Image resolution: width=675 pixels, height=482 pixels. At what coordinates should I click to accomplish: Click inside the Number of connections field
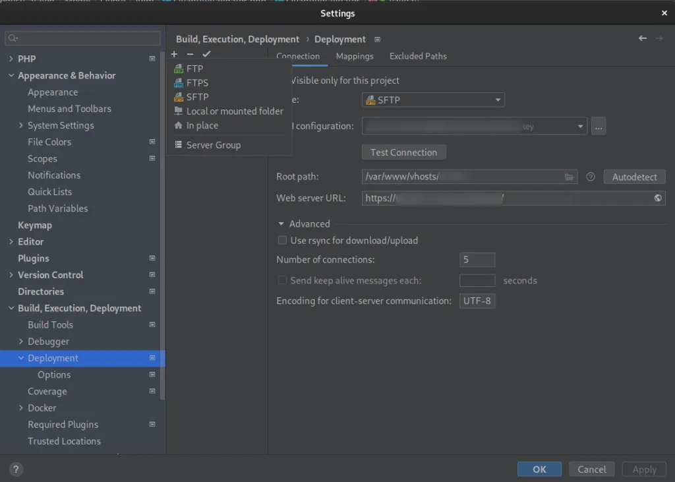tap(477, 259)
